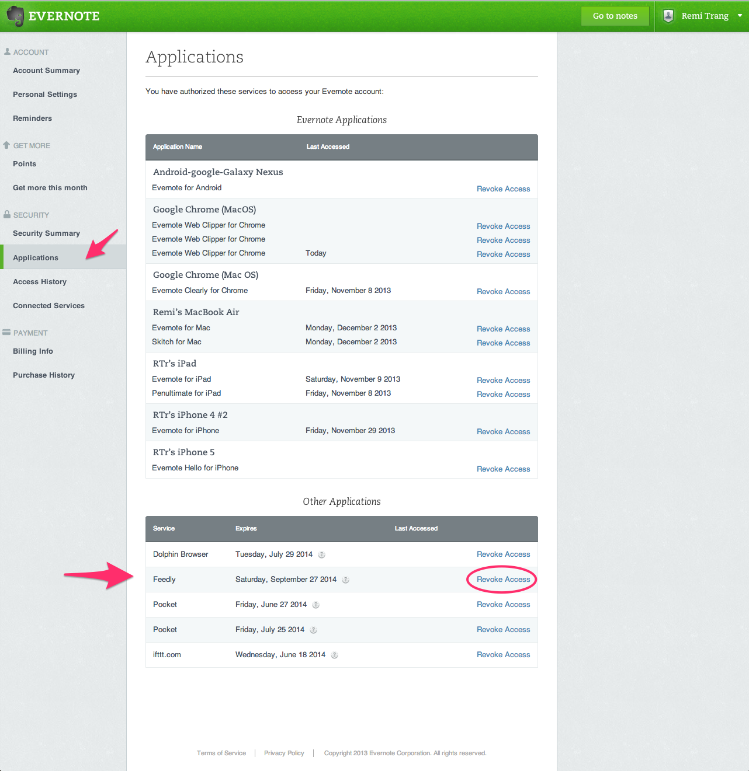Viewport: 749px width, 771px height.
Task: Click the info icon beside June 27 2014
Action: click(316, 605)
